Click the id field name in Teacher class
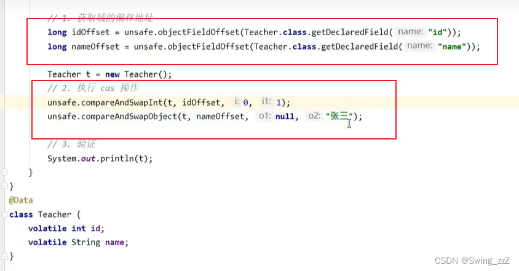The height and width of the screenshot is (271, 519). (x=96, y=229)
